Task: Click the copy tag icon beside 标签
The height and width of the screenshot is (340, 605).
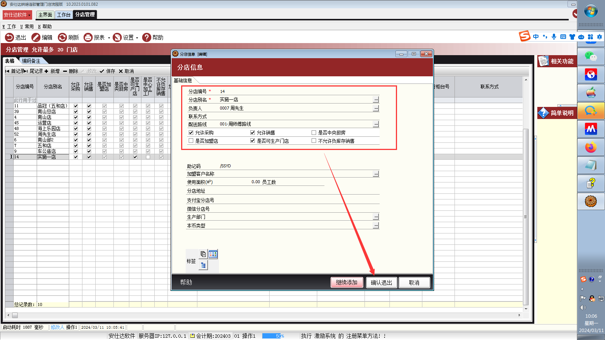Action: click(203, 254)
